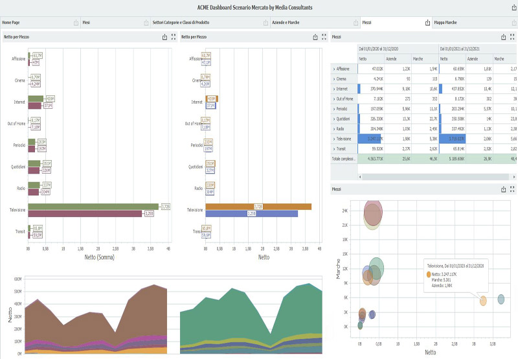518x359 pixels.
Task: Click the export icon on the leftmost Netto per Mezzo panel
Action: 163,37
